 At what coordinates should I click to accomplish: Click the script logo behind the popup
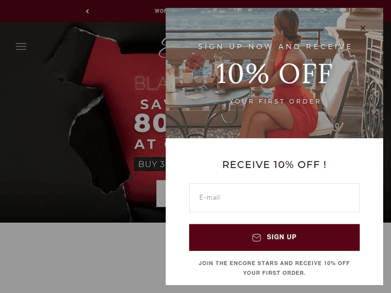(163, 48)
